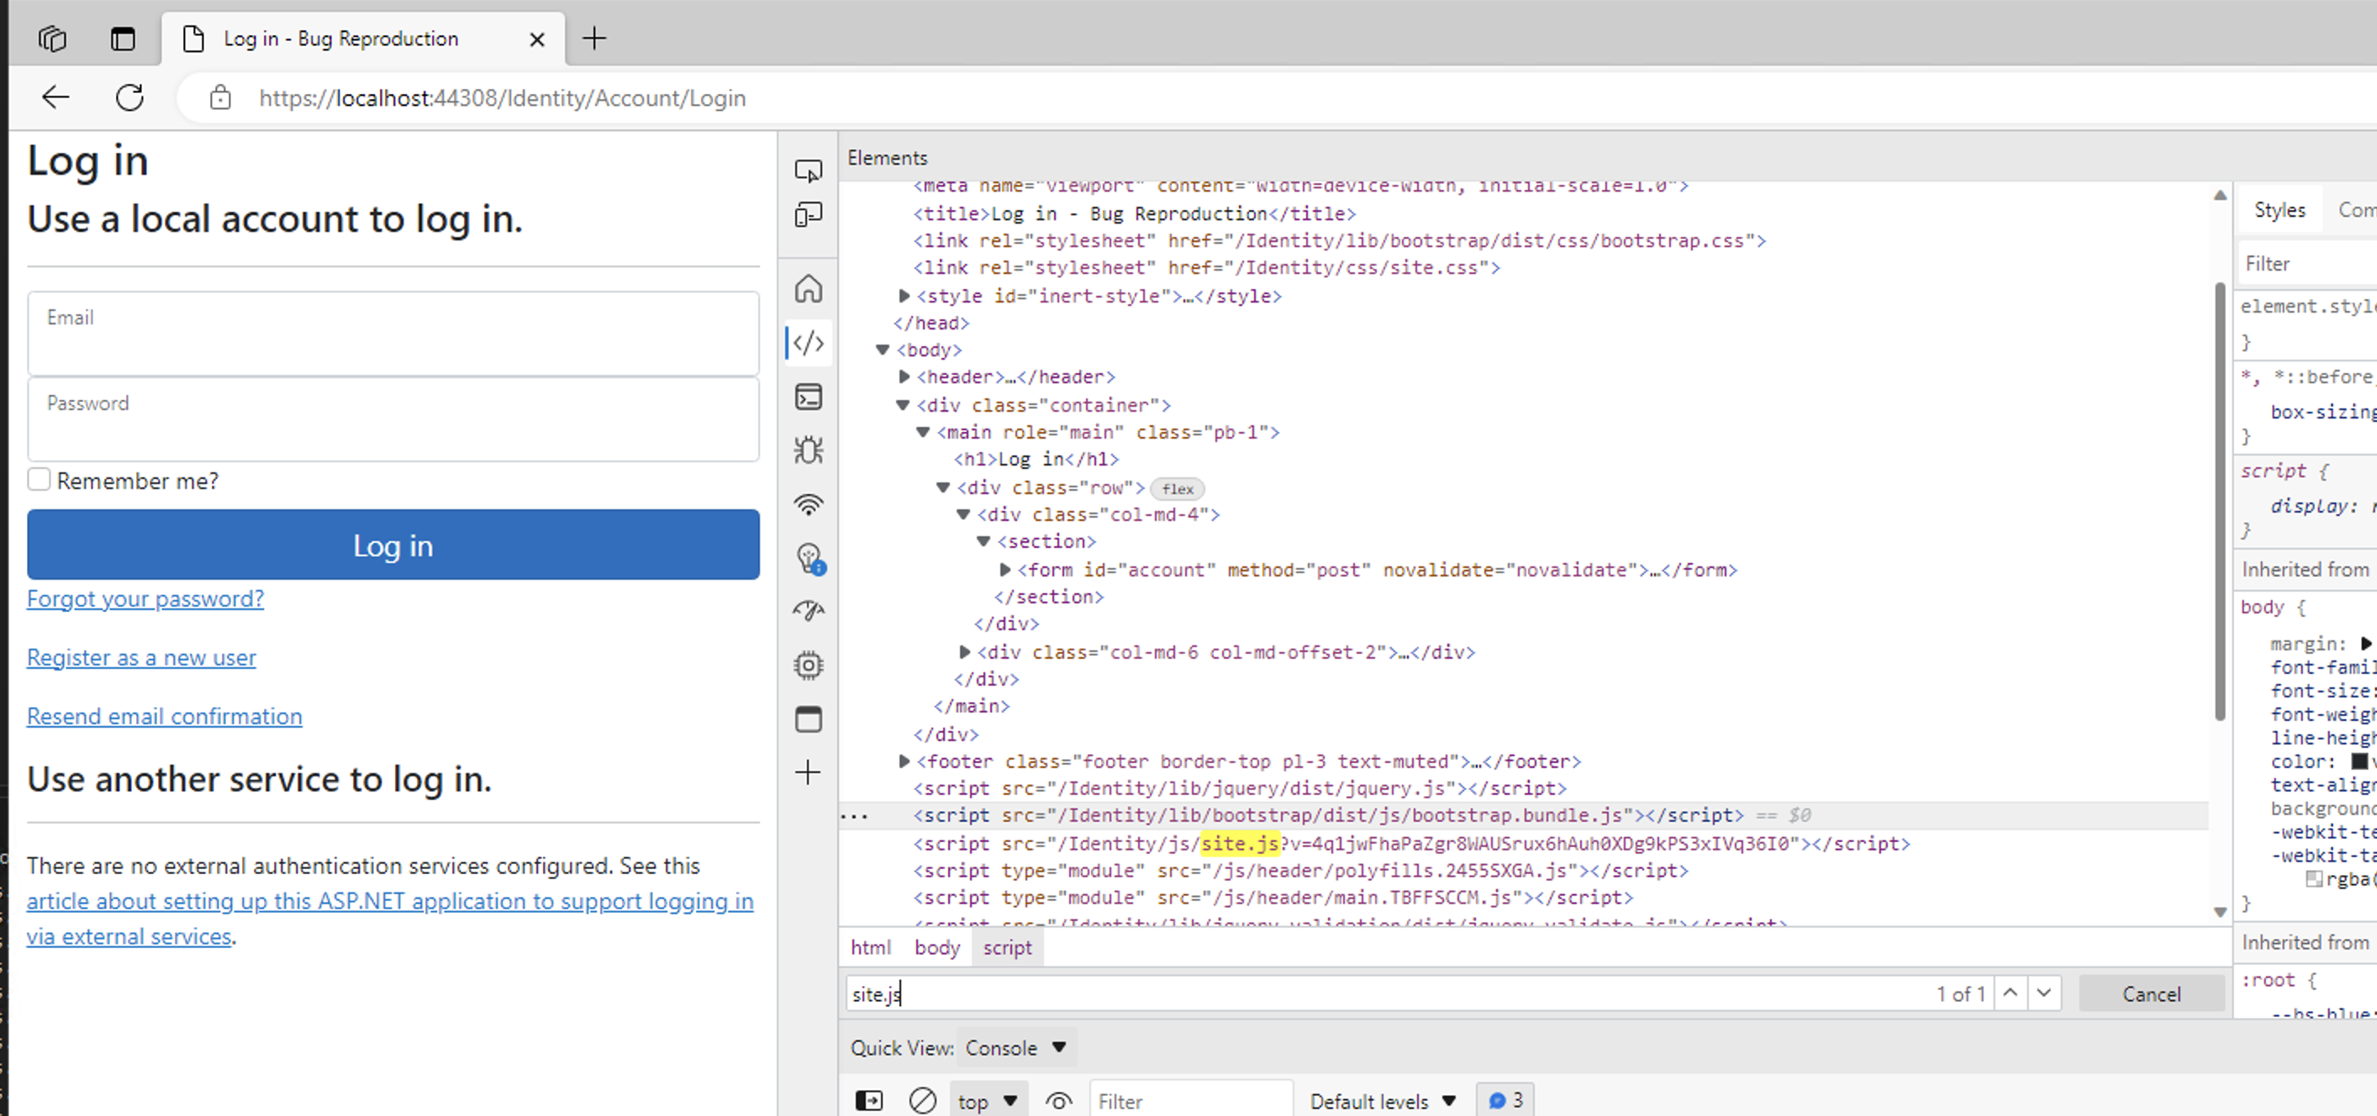Open Resend email confirmation link
2377x1116 pixels.
pos(164,717)
